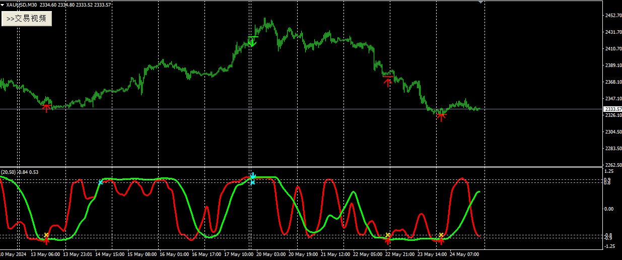
Task: Click the 2262.50 price scale label
Action: point(612,165)
